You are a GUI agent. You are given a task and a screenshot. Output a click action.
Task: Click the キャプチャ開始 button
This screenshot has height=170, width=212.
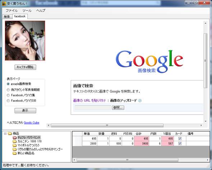tap(25, 67)
